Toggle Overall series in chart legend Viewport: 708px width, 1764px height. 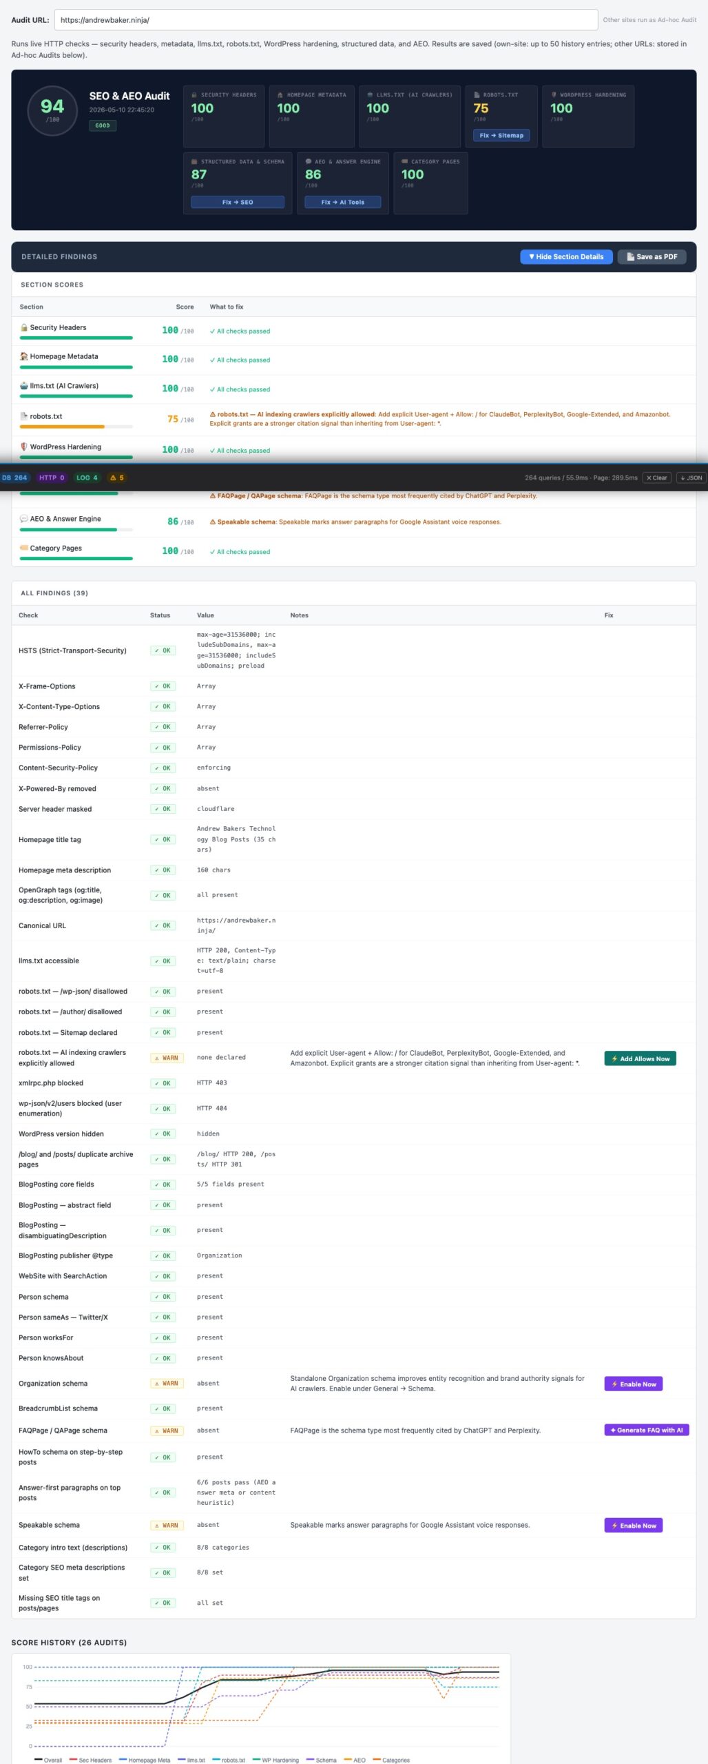pyautogui.click(x=48, y=1760)
